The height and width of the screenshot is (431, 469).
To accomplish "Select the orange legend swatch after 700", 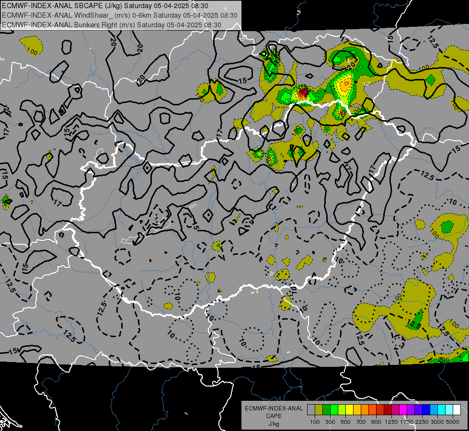I will (x=365, y=410).
